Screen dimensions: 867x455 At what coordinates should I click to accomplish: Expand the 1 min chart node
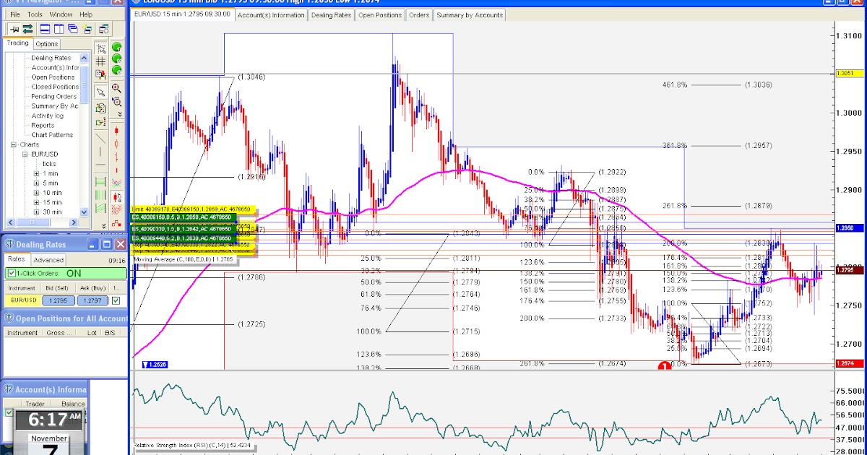pyautogui.click(x=36, y=173)
